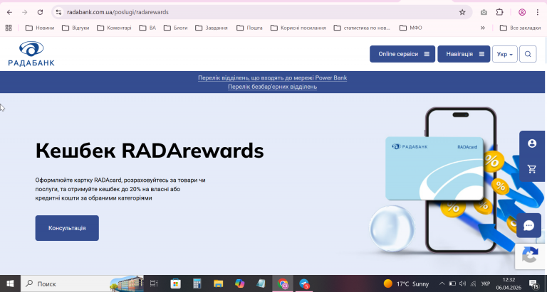Viewport: 547px width, 292px height.
Task: Click the Консультація button
Action: pos(67,228)
